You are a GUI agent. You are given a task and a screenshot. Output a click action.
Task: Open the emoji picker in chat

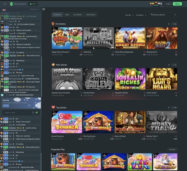[x=33, y=113]
